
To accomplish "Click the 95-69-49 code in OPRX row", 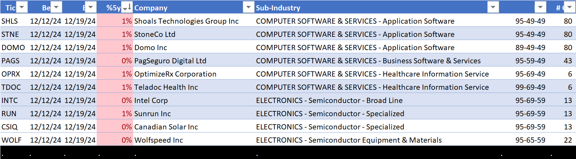I will tap(530, 74).
